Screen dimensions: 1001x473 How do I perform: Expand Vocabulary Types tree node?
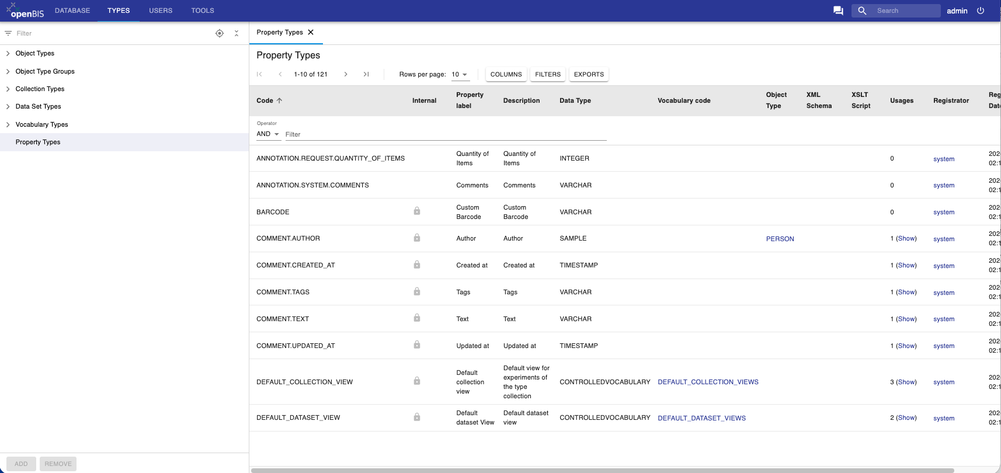[x=8, y=124]
